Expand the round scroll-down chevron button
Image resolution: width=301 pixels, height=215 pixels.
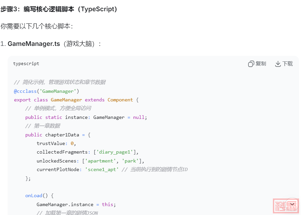[x=292, y=204]
